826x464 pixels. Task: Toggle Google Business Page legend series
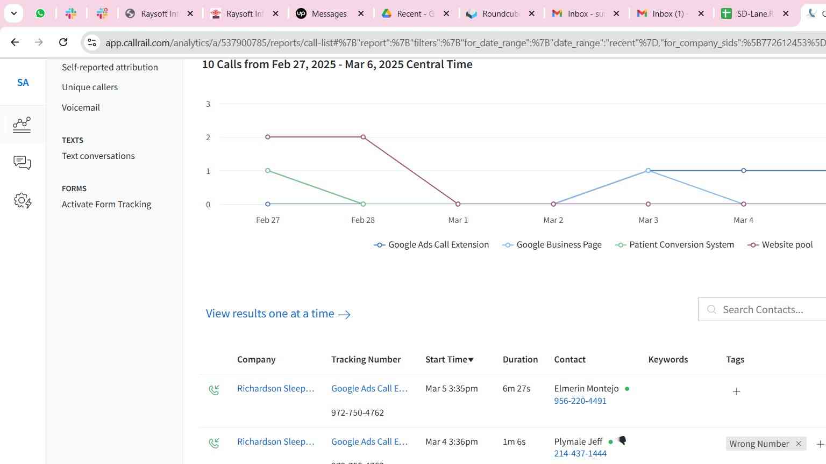(x=552, y=244)
